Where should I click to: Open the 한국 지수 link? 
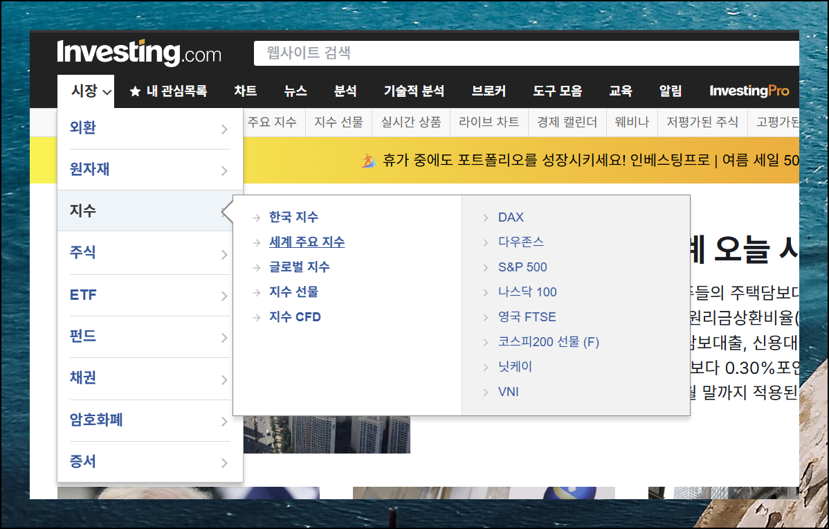pyautogui.click(x=293, y=217)
